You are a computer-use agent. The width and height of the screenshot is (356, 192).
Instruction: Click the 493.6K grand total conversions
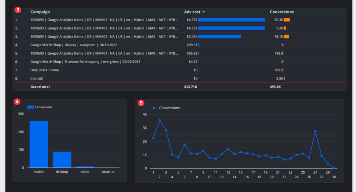[275, 87]
